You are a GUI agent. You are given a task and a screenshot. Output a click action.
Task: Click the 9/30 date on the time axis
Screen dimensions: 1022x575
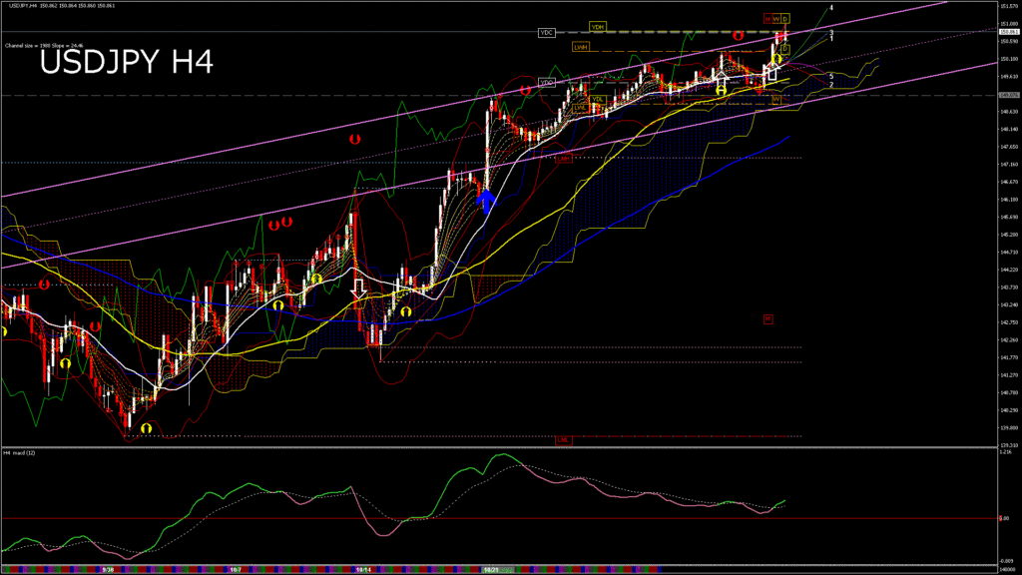pyautogui.click(x=108, y=570)
